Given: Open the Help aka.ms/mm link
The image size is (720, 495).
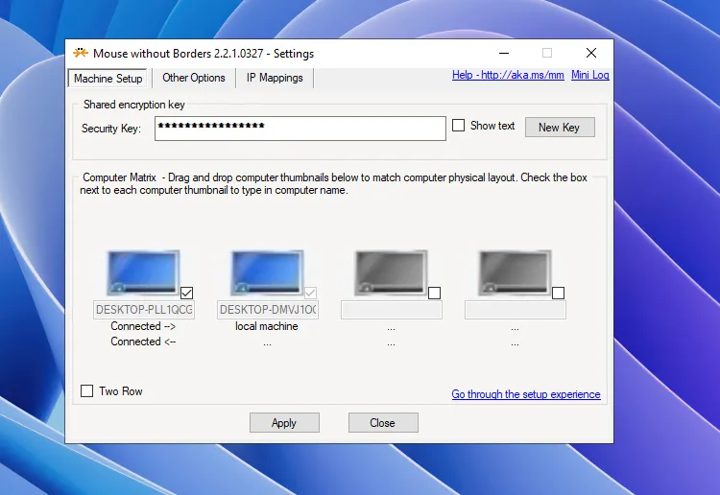Looking at the screenshot, I should (x=508, y=76).
